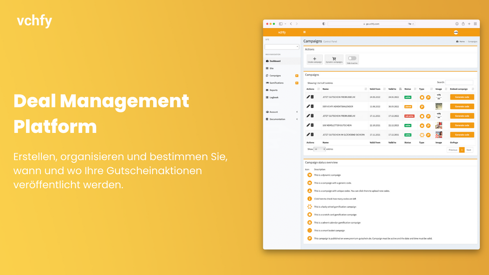Open image thumbnail of NEWSLETTER GUTSCHEIN campaign
This screenshot has width=489, height=275.
439,125
